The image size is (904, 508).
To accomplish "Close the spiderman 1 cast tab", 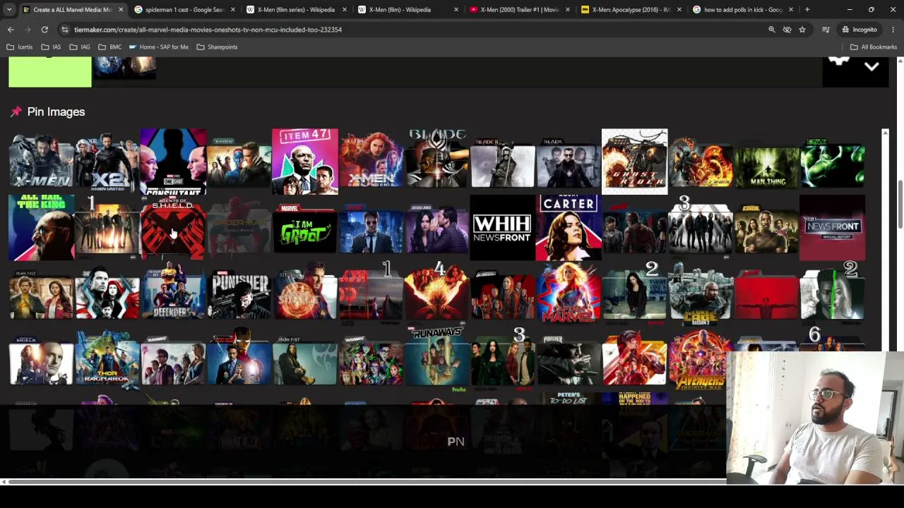I will (x=232, y=10).
